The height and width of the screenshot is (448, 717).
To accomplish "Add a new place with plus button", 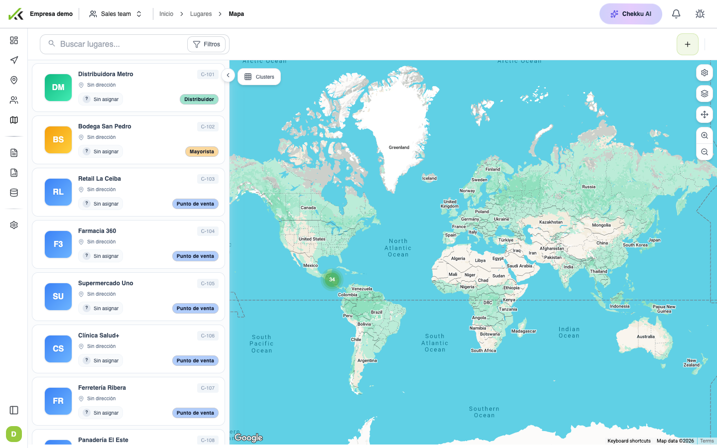I will (x=688, y=44).
